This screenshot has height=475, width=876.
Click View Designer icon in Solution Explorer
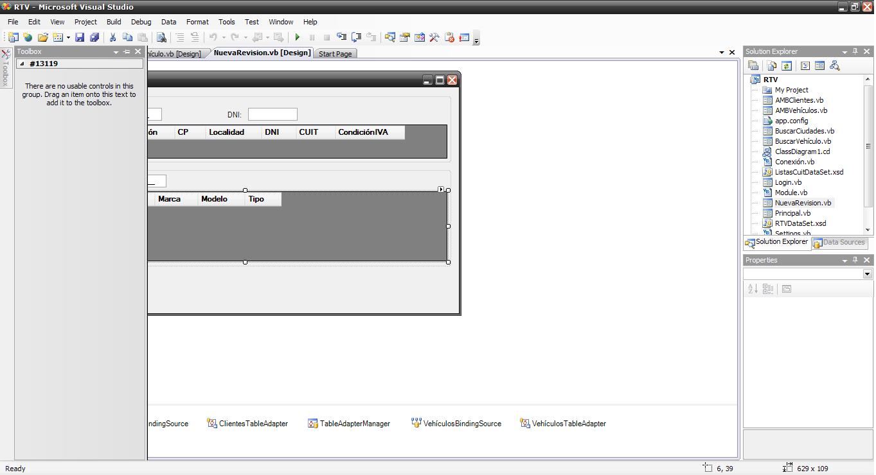pos(819,65)
